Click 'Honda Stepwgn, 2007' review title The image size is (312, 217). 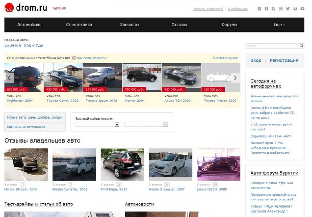(167, 189)
